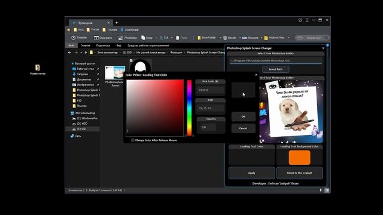The height and width of the screenshot is (215, 383).
Task: Click OK in the Color Picker dialog
Action: 244,116
